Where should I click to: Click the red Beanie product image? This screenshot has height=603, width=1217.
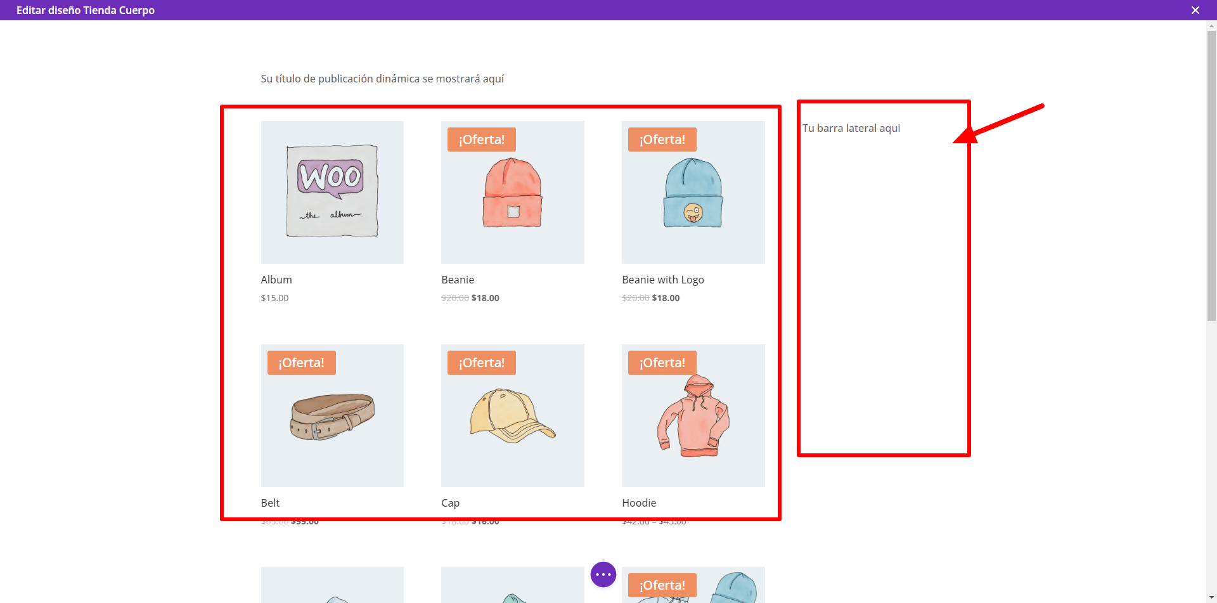(513, 192)
